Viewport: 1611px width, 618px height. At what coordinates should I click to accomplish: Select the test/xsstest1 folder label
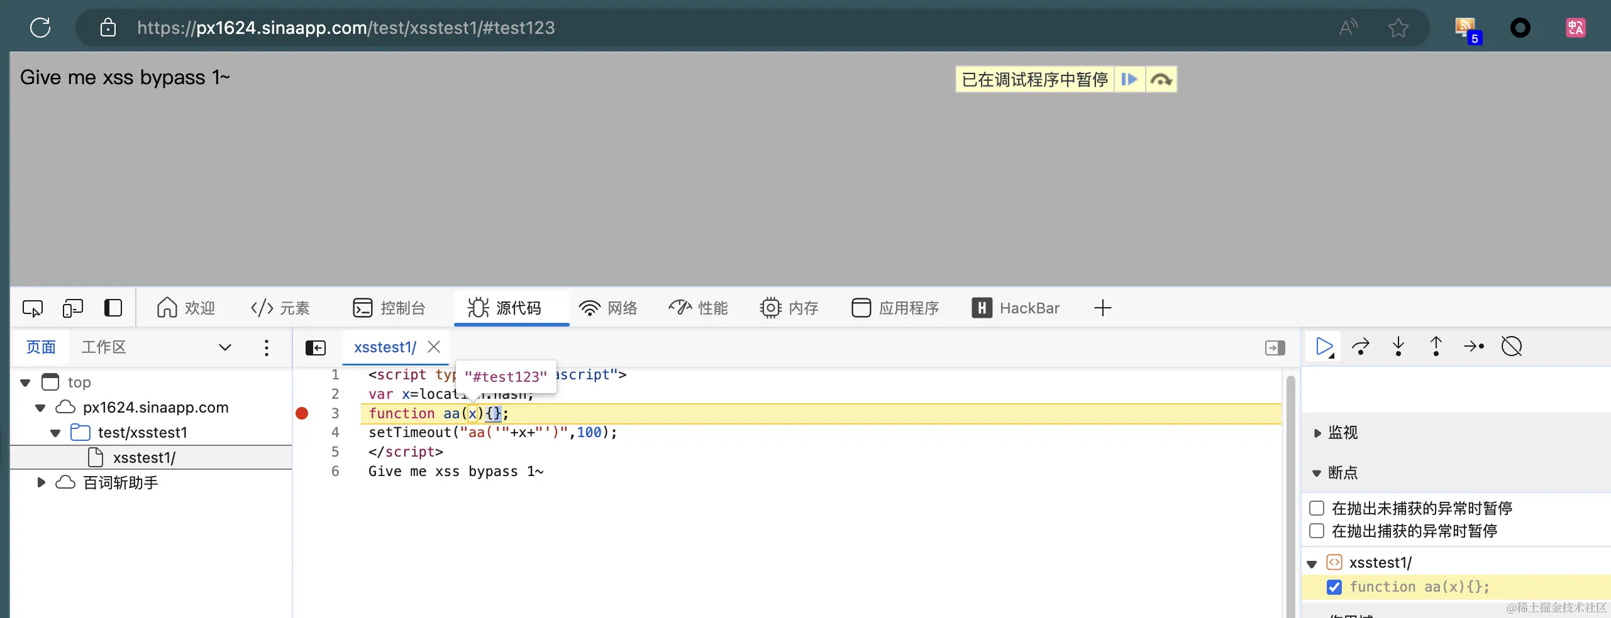(143, 433)
